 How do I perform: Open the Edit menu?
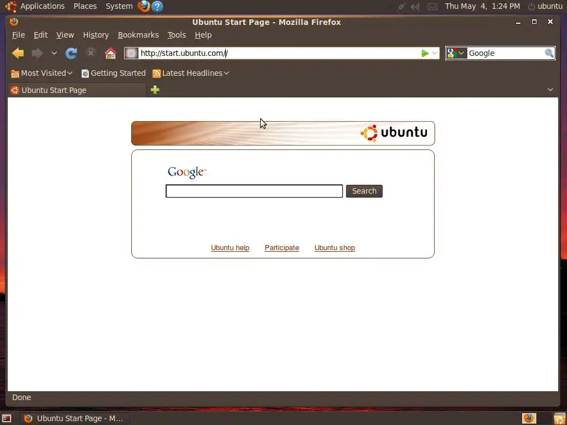(x=40, y=35)
